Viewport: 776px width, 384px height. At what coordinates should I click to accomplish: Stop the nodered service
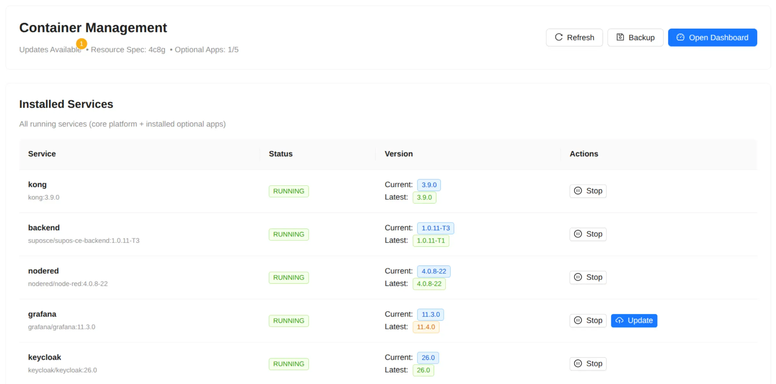pos(588,277)
